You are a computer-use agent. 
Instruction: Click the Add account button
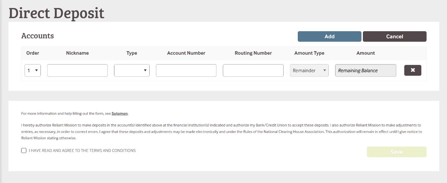point(329,36)
